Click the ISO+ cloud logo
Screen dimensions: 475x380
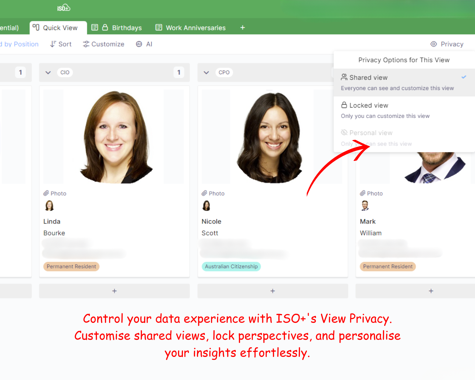[x=64, y=8]
